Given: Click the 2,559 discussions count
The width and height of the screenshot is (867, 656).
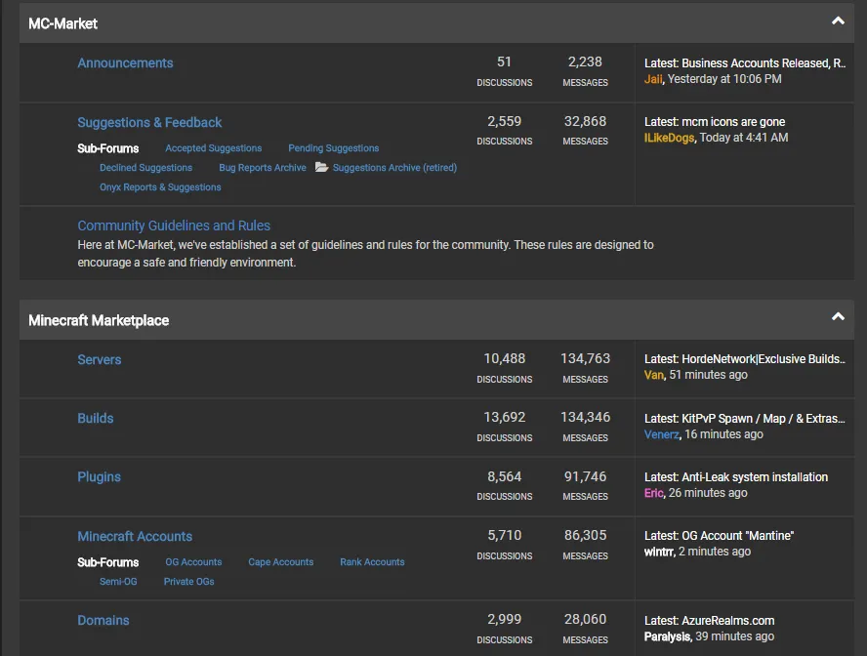Looking at the screenshot, I should 504,121.
